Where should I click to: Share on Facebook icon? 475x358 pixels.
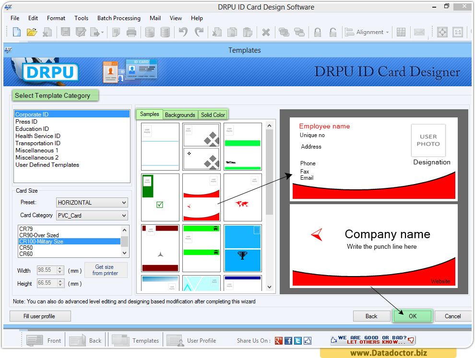(x=288, y=341)
